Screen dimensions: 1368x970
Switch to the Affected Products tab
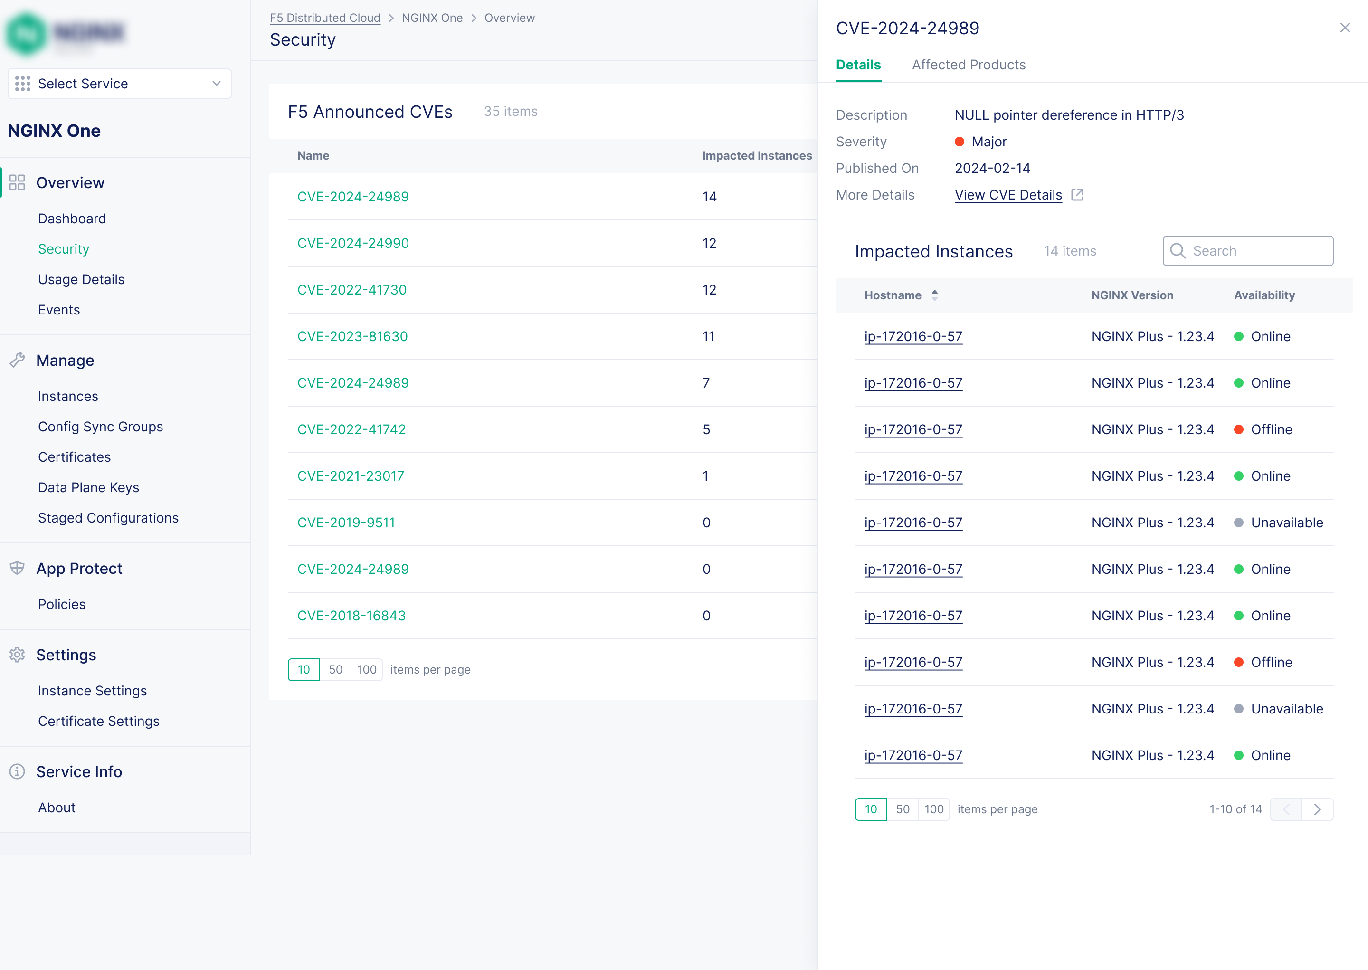pyautogui.click(x=969, y=65)
